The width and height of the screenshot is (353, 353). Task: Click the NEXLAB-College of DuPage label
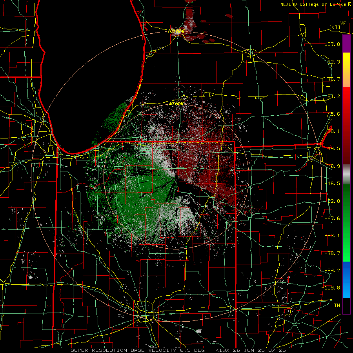(x=313, y=4)
